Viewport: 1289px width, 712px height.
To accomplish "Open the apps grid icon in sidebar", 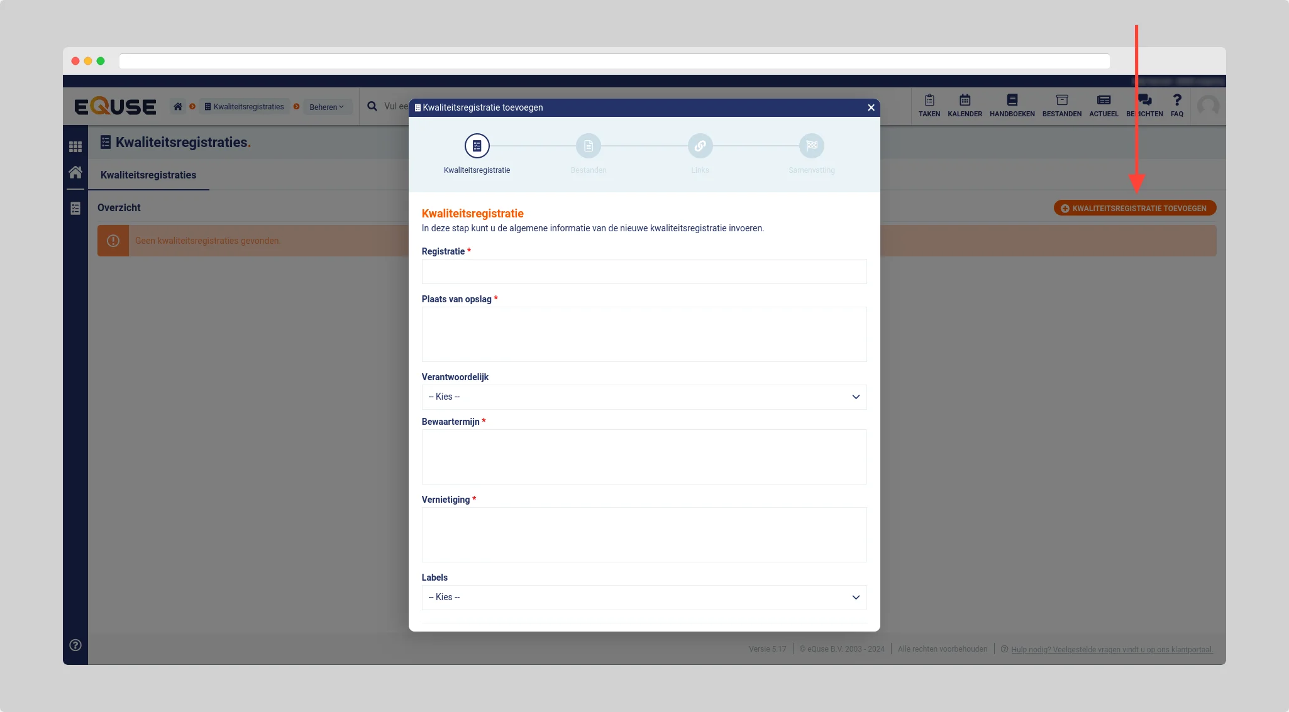I will (x=75, y=146).
